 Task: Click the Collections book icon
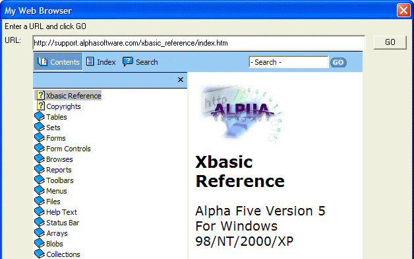[x=40, y=254]
